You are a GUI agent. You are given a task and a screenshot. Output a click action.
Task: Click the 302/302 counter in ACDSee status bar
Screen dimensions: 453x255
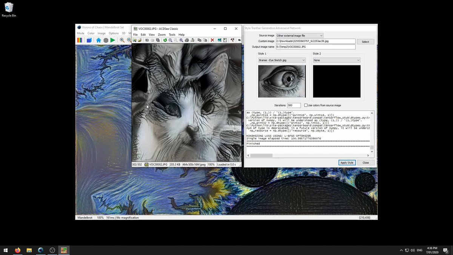coord(137,164)
